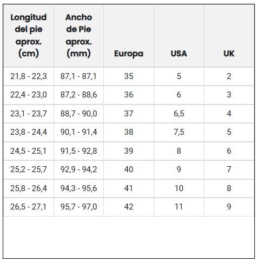
Task: Click foot length 26,5 - 27,1 cell
Action: 29,207
